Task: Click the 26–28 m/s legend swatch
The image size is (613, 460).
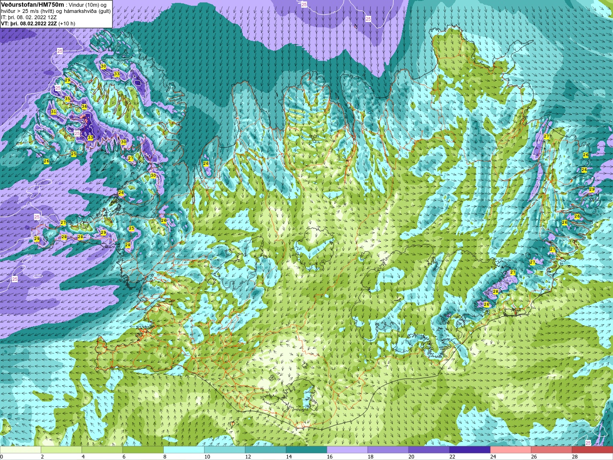Action: pos(551,450)
